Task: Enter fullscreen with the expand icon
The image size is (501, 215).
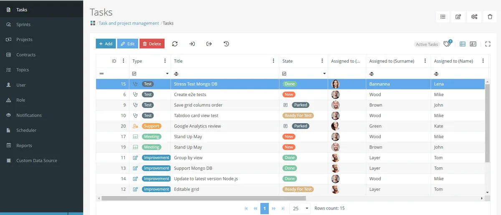Action: point(488,44)
